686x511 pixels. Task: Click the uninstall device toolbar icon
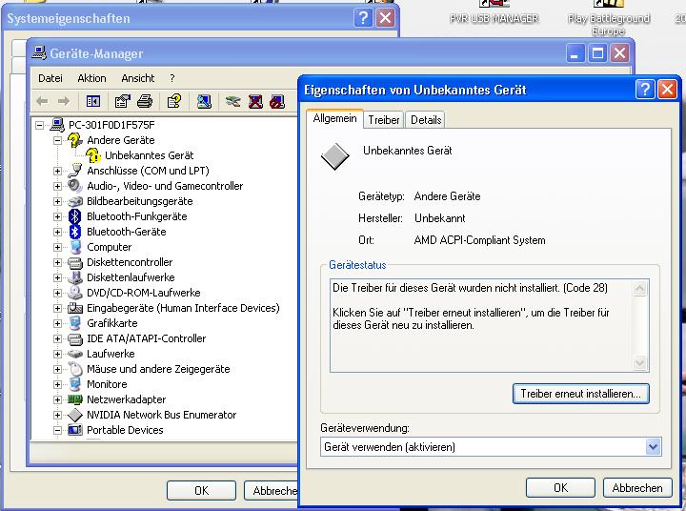[255, 101]
